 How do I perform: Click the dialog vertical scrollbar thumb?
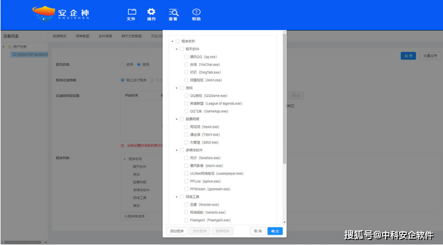[x=285, y=99]
